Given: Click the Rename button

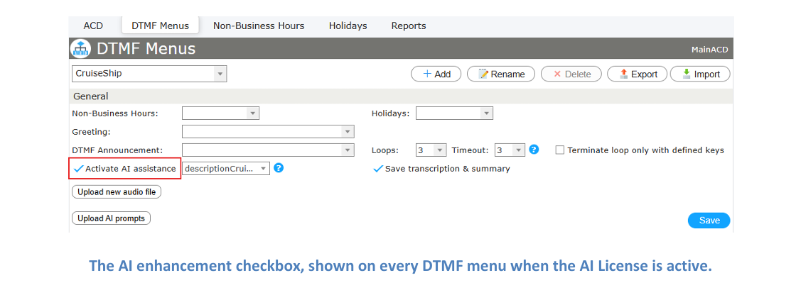Looking at the screenshot, I should tap(501, 74).
